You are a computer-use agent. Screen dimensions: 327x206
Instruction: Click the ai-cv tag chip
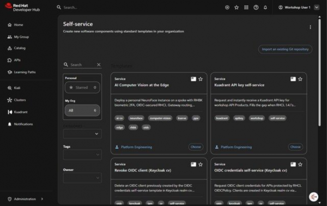click(119, 118)
